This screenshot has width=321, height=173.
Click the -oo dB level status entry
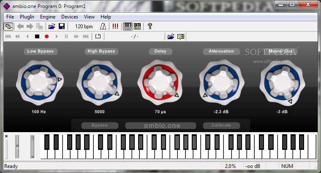pyautogui.click(x=253, y=166)
